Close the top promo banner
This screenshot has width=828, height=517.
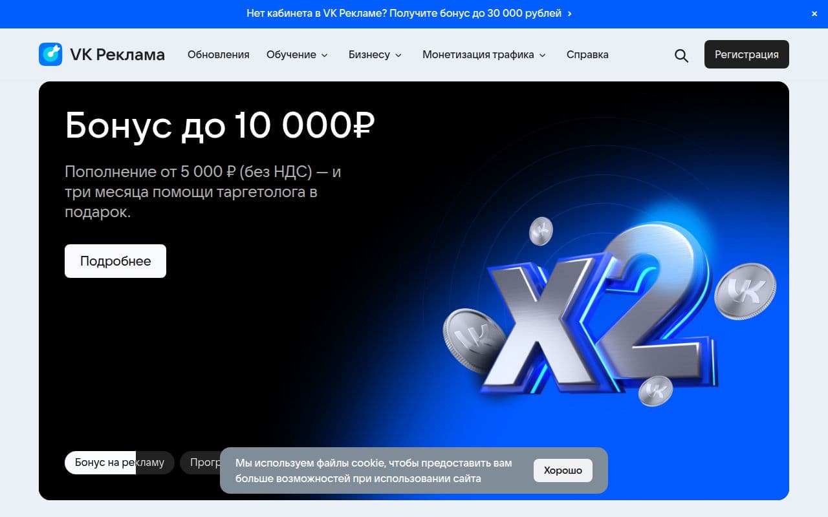coord(814,14)
